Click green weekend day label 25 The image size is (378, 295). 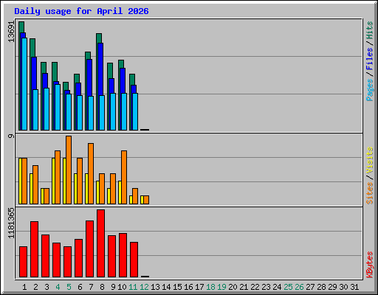point(288,287)
